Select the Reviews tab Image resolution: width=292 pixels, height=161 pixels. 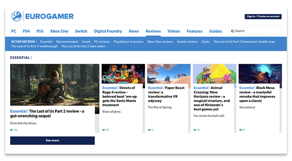point(153,31)
